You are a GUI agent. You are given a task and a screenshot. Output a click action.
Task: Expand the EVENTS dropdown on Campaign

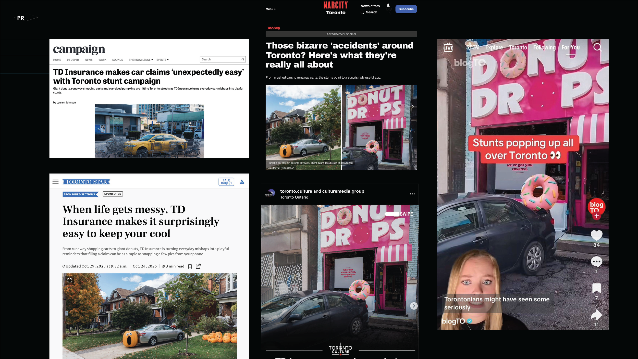(x=163, y=60)
